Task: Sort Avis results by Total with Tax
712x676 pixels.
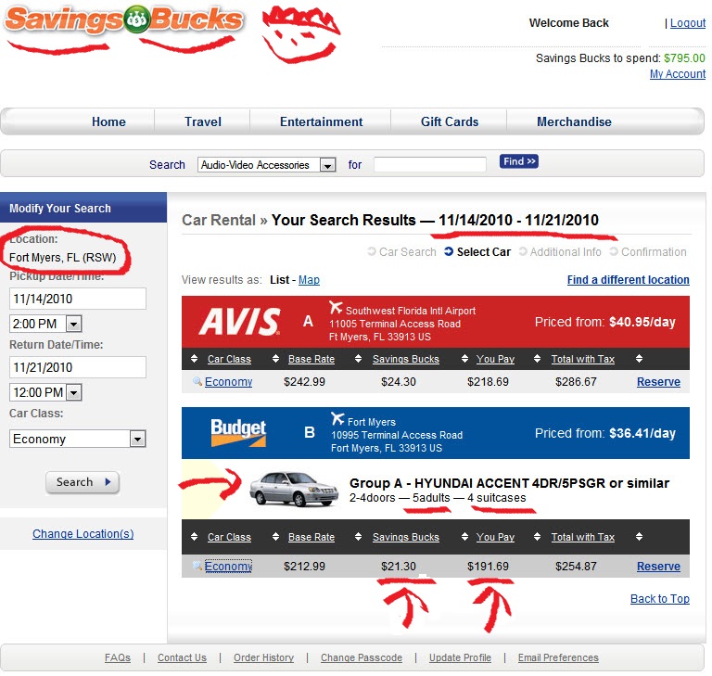Action: pyautogui.click(x=583, y=359)
